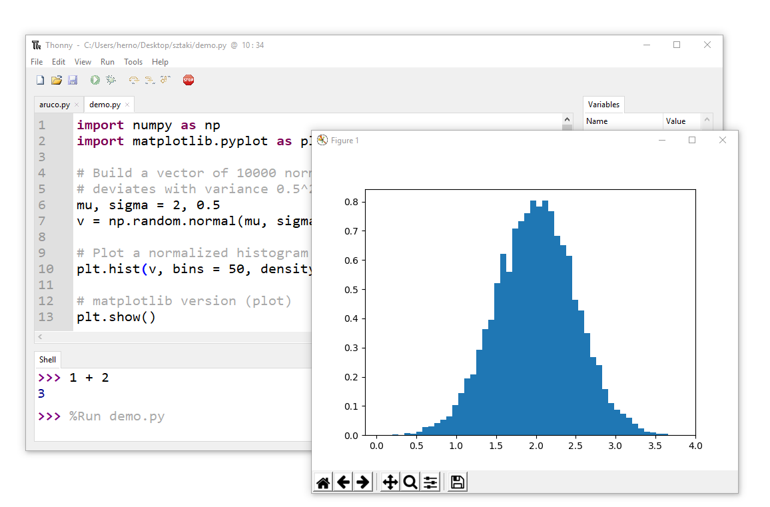Open the View menu
Image resolution: width=770 pixels, height=507 pixels.
(83, 62)
